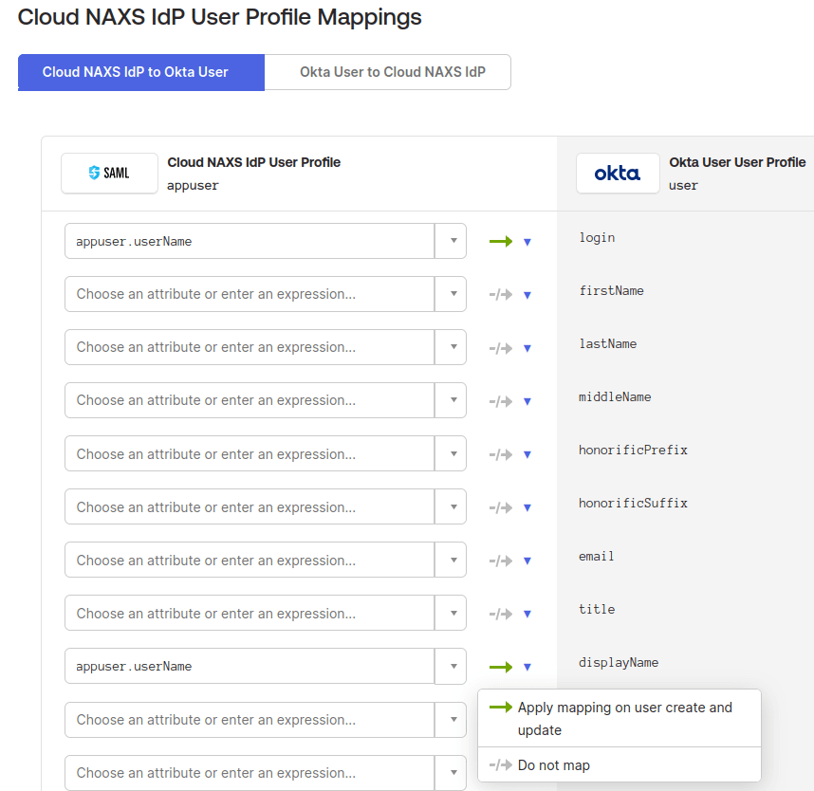The width and height of the screenshot is (814, 791).
Task: Click the Okta User User Profile heading
Action: tap(738, 162)
